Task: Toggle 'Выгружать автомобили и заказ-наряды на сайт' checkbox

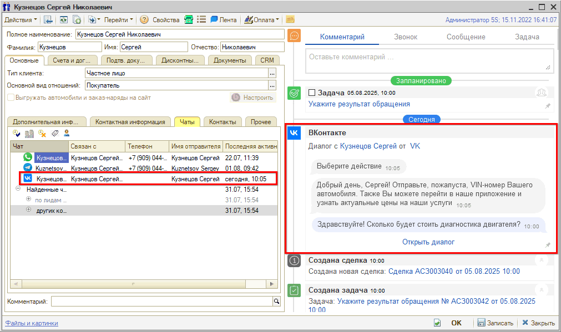Action: point(11,98)
